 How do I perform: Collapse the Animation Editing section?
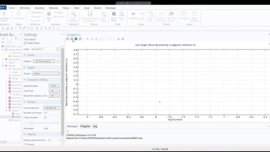25,80
